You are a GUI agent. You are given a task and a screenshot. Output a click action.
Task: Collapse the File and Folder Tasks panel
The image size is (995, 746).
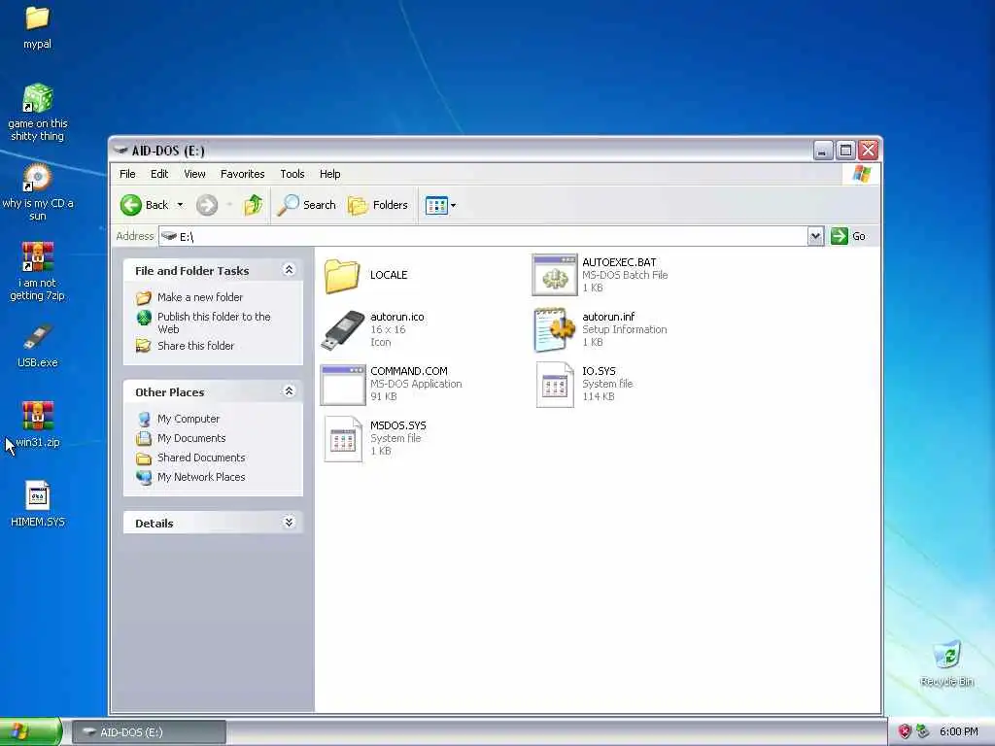tap(289, 270)
